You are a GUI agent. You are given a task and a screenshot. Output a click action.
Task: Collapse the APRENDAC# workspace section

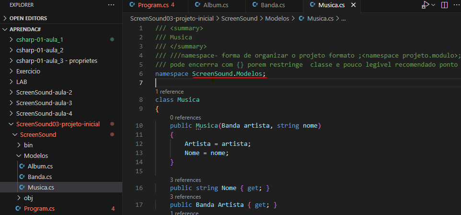(23, 29)
